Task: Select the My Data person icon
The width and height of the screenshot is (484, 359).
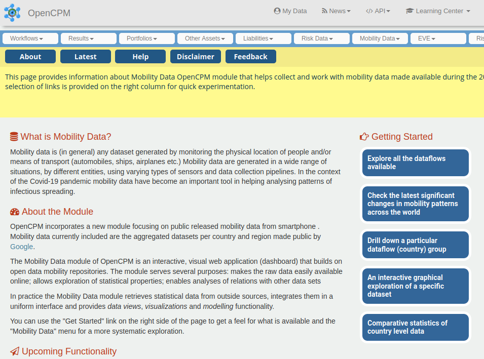Action: click(x=276, y=10)
